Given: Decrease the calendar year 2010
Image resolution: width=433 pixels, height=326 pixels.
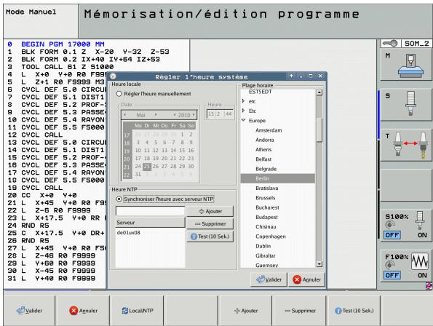Looking at the screenshot, I should (x=175, y=115).
